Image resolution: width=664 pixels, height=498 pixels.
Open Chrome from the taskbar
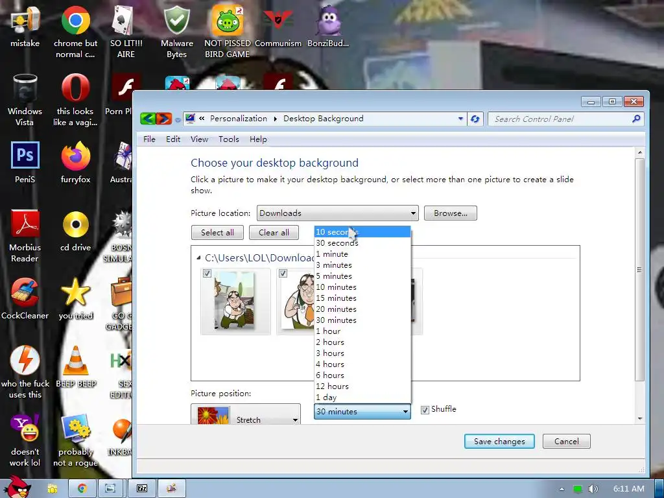click(82, 489)
